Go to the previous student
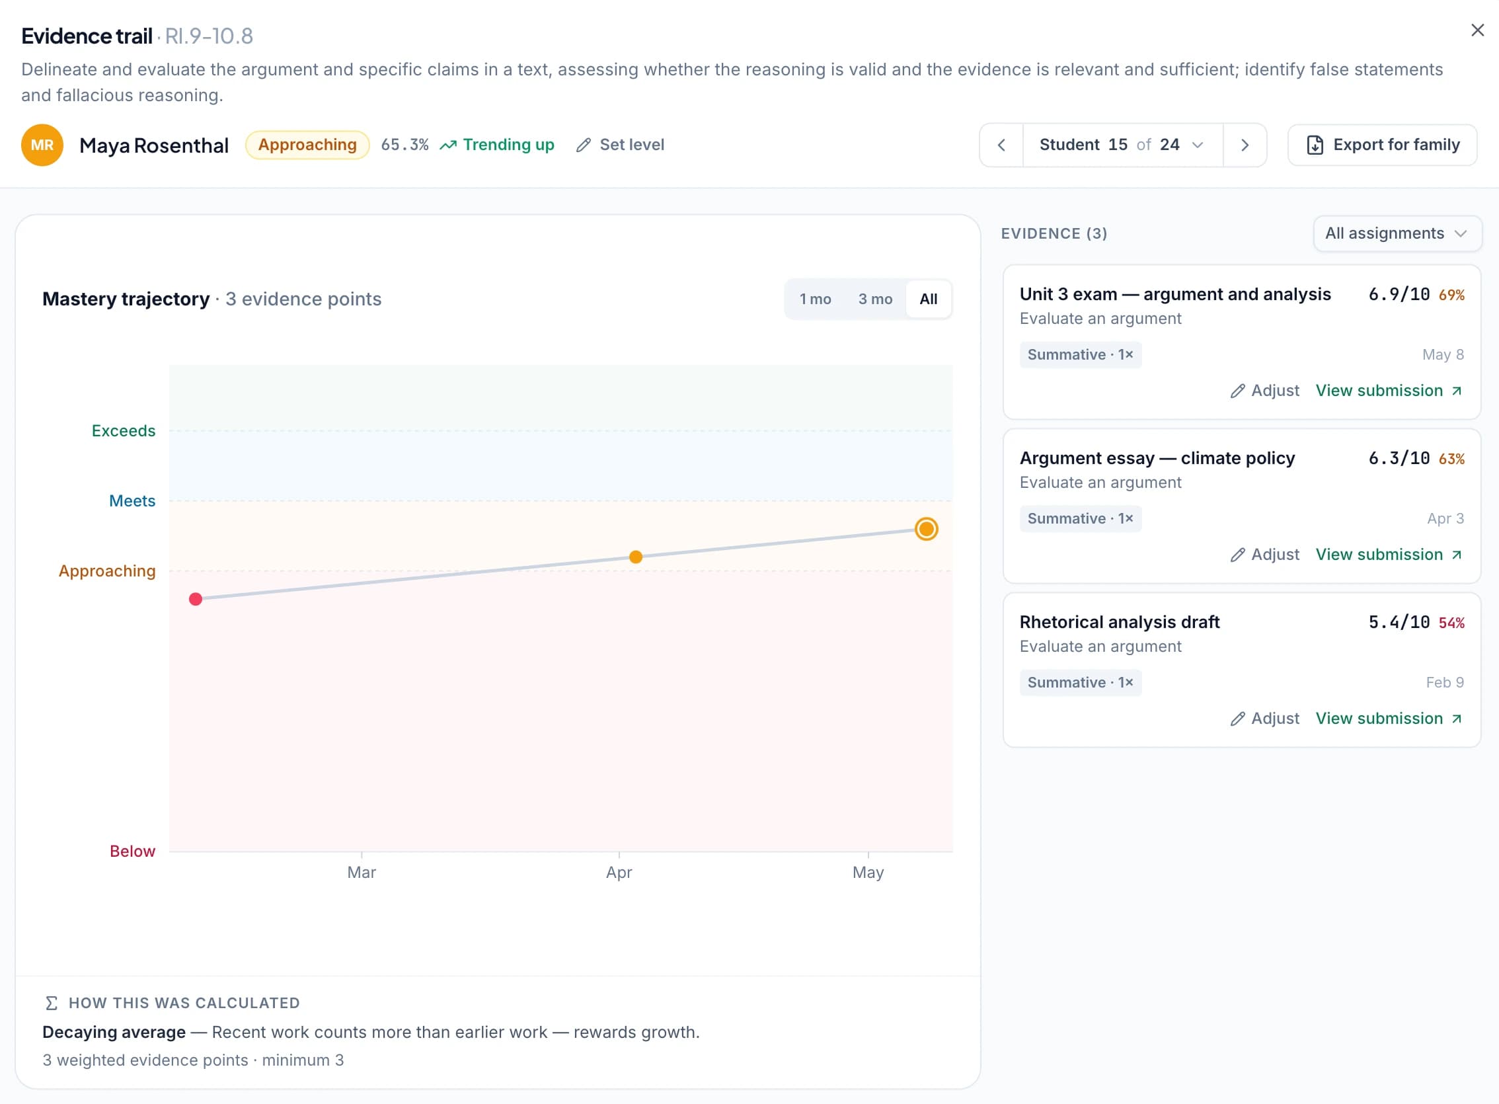 pos(1001,145)
